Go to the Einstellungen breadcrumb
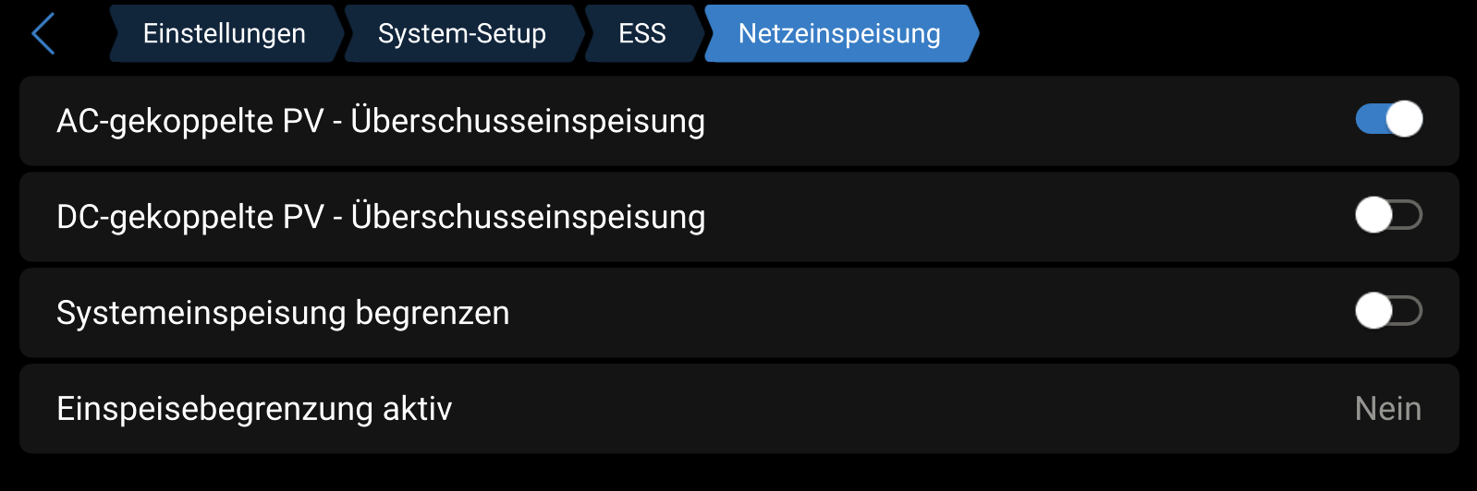 (224, 34)
